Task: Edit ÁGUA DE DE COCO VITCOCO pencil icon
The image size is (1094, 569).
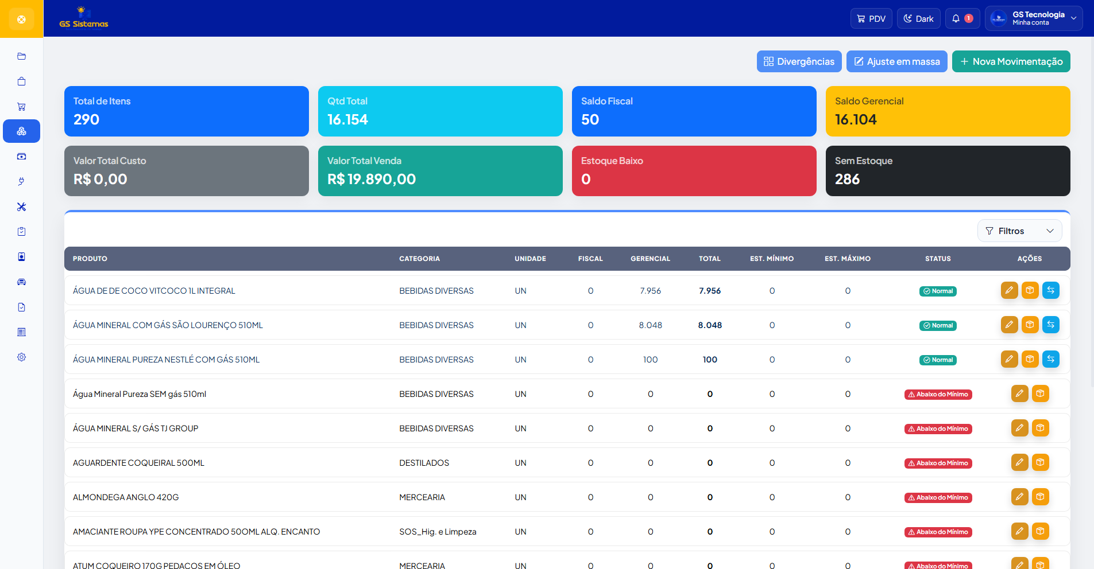Action: [x=1009, y=290]
